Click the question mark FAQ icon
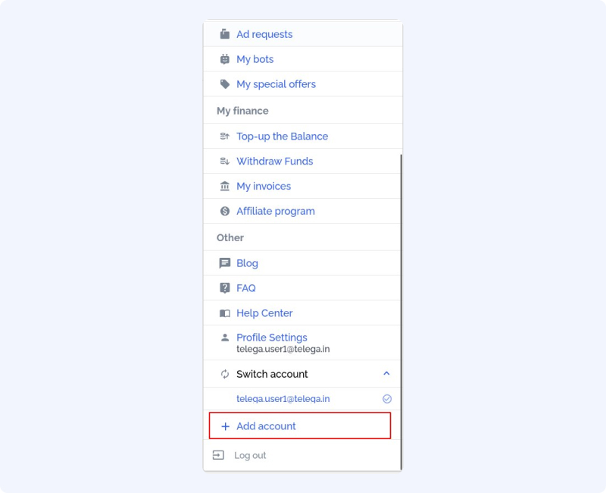The width and height of the screenshot is (606, 493). (224, 288)
